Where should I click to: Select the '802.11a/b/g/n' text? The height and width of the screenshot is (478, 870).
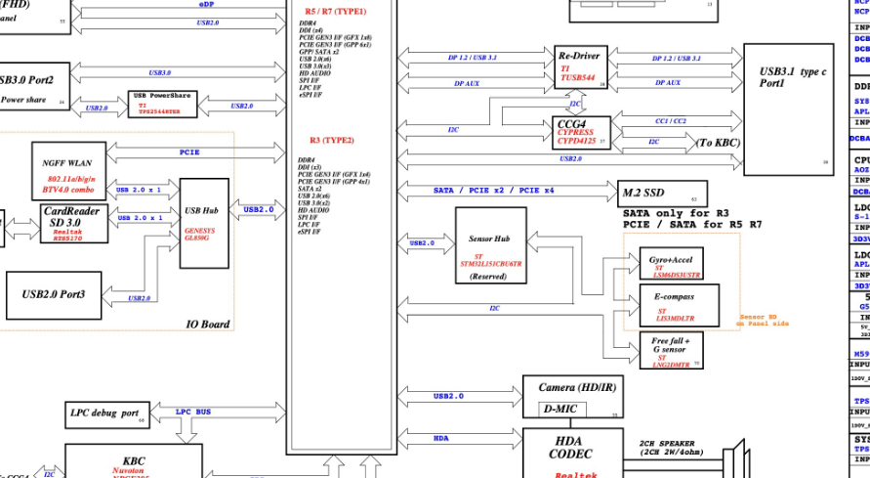point(71,179)
